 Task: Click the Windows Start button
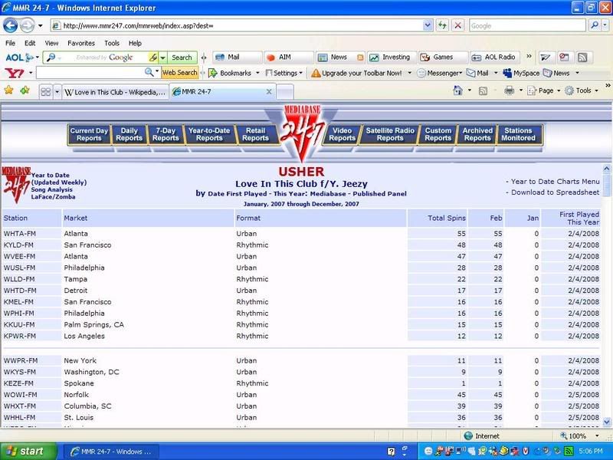(x=28, y=452)
